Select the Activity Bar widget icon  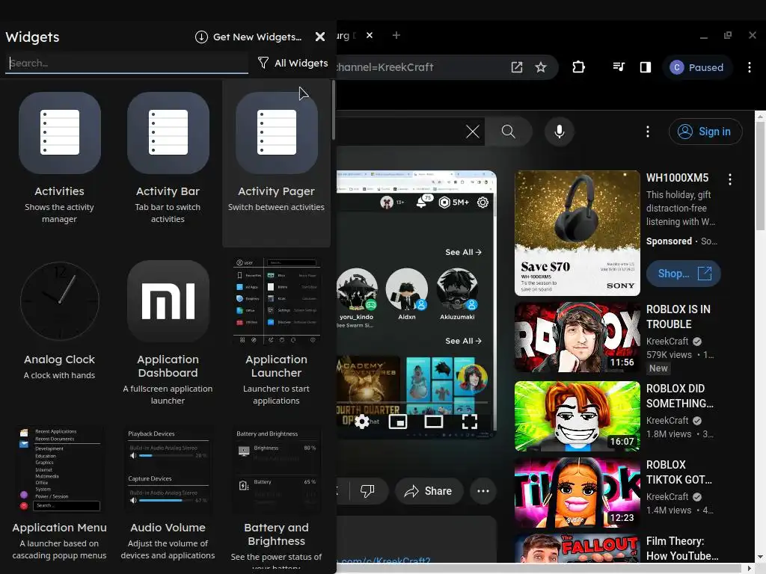tap(168, 132)
